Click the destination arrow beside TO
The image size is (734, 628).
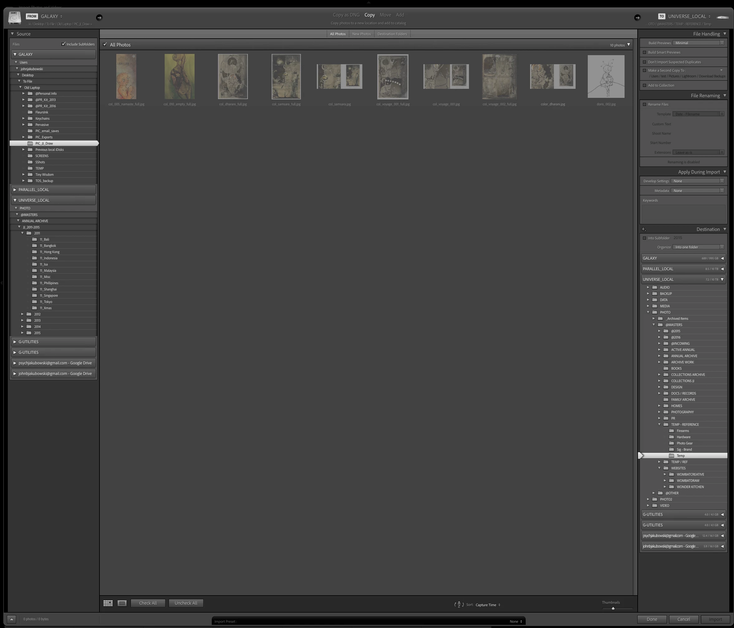click(x=637, y=17)
